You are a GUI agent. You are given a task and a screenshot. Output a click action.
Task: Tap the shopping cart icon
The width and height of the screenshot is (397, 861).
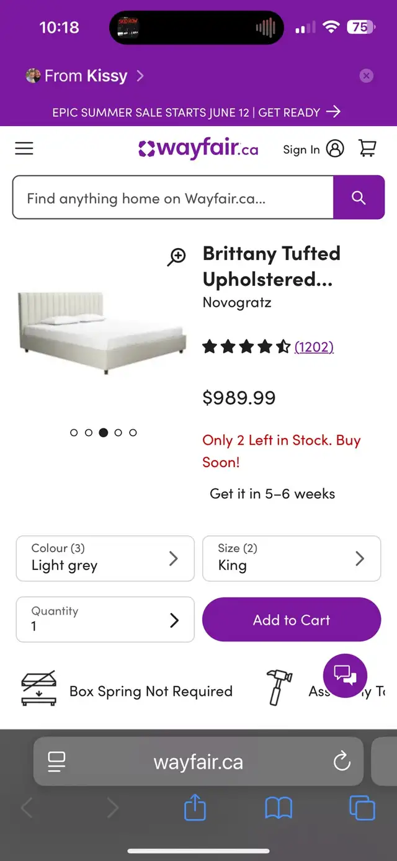point(367,149)
